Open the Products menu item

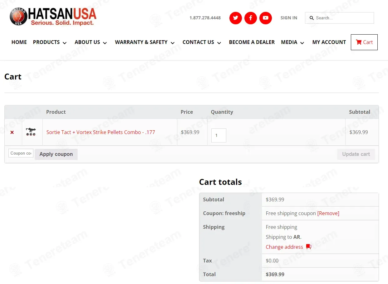pos(46,42)
